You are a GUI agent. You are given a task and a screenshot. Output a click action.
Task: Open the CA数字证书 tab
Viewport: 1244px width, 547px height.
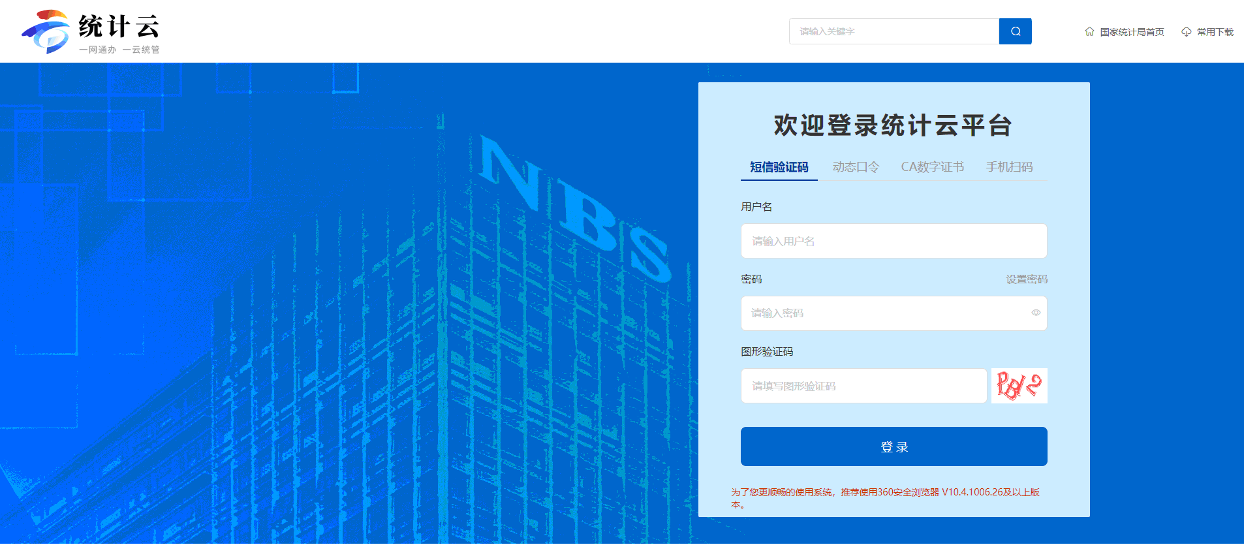(x=932, y=167)
